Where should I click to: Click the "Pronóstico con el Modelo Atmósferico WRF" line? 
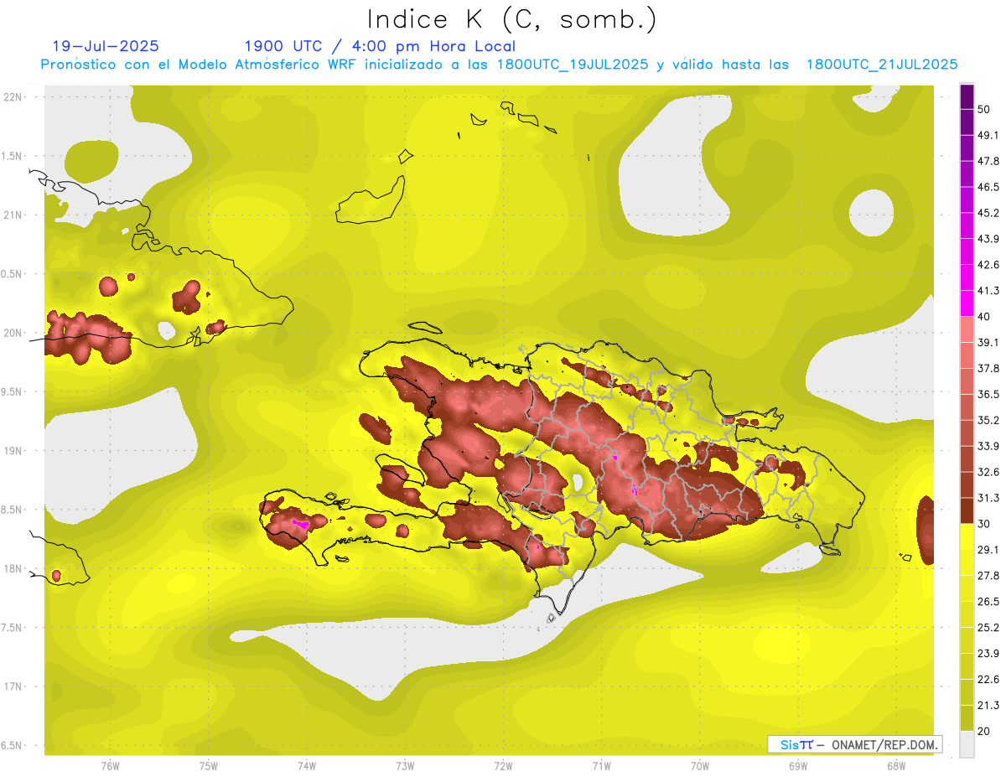500,65
